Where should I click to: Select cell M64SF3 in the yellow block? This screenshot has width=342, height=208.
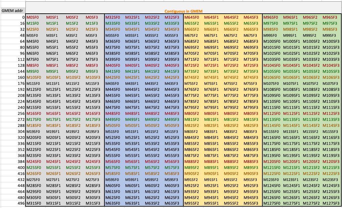[x=251, y=17]
